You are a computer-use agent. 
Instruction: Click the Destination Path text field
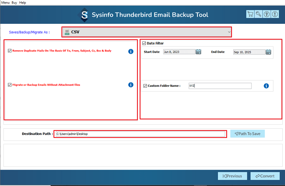[x=141, y=134]
